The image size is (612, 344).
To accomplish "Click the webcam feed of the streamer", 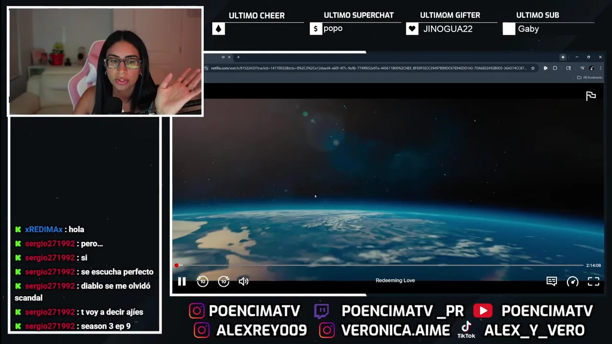I will tap(105, 62).
